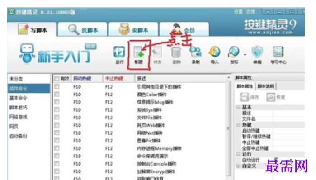The width and height of the screenshot is (316, 180).
Task: Switch to the 找脚本 tab
Action: click(x=82, y=30)
